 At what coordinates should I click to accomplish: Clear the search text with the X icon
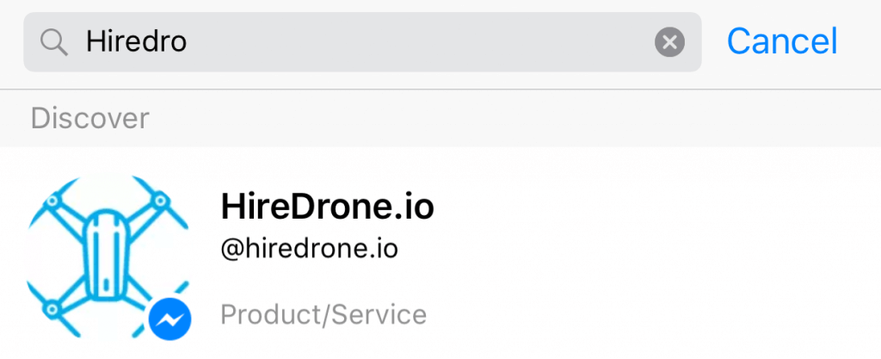(x=669, y=41)
